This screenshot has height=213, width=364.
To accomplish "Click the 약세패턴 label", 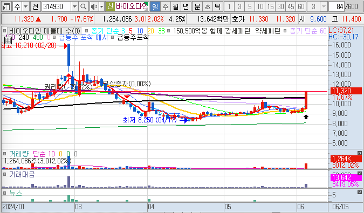I will tap(267, 31).
